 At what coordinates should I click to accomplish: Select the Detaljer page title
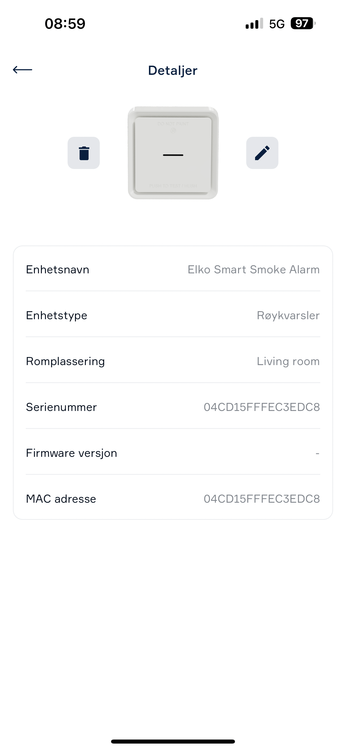click(x=173, y=71)
